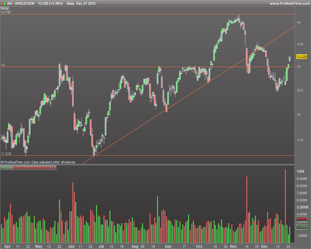Click the 11.212 support line label
311x249 pixels.
pos(6,153)
